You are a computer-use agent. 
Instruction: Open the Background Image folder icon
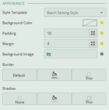(x=49, y=54)
